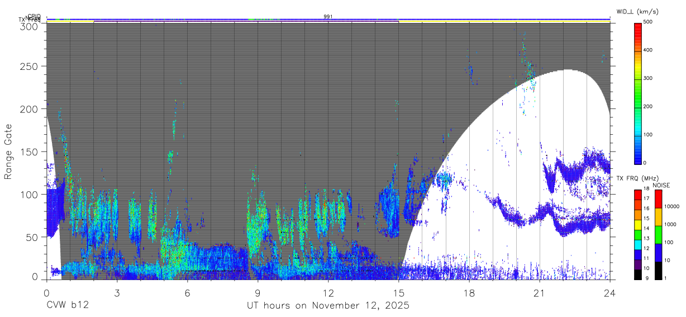Image resolution: width=686 pixels, height=317 pixels.
Task: Click the '21' tick on UT hours axis
Action: point(539,292)
